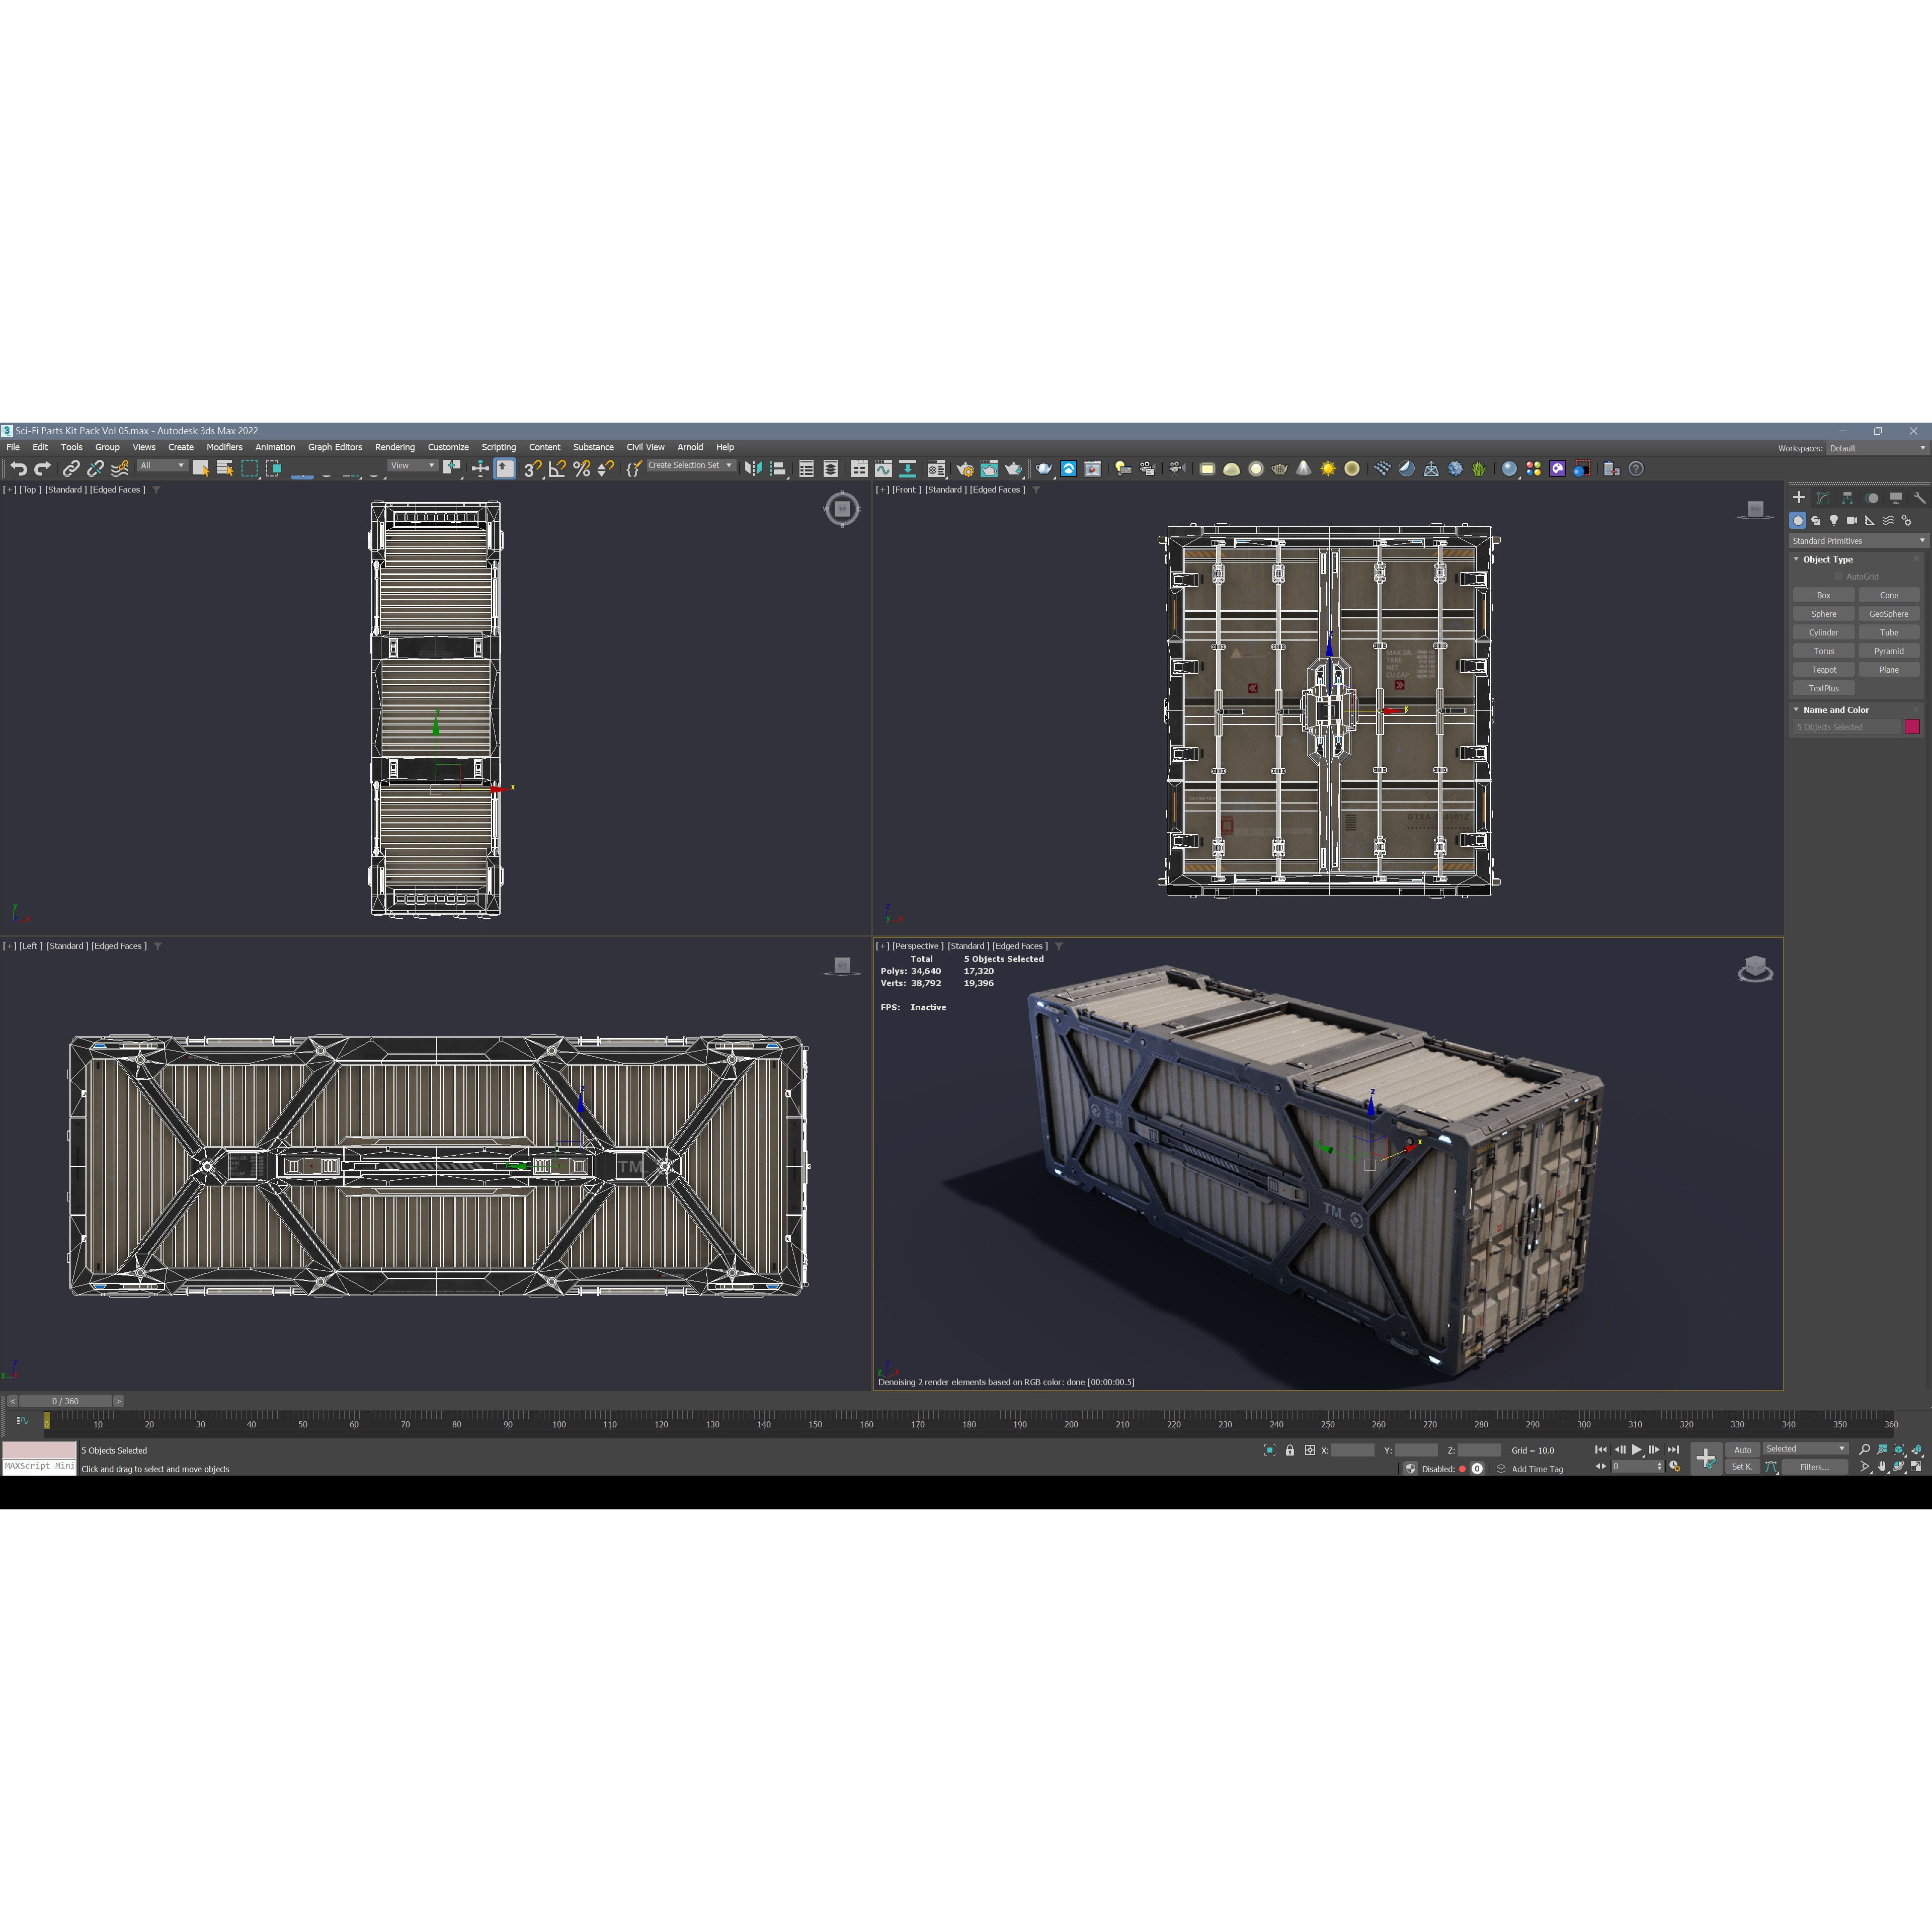Click the Maximize Viewport Toggle icon
The height and width of the screenshot is (1932, 1932).
[1917, 1467]
